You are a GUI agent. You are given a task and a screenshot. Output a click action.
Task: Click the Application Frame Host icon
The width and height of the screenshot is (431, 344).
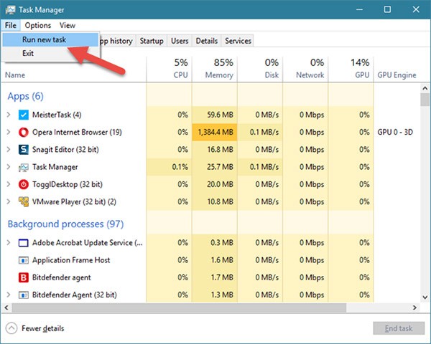[24, 260]
